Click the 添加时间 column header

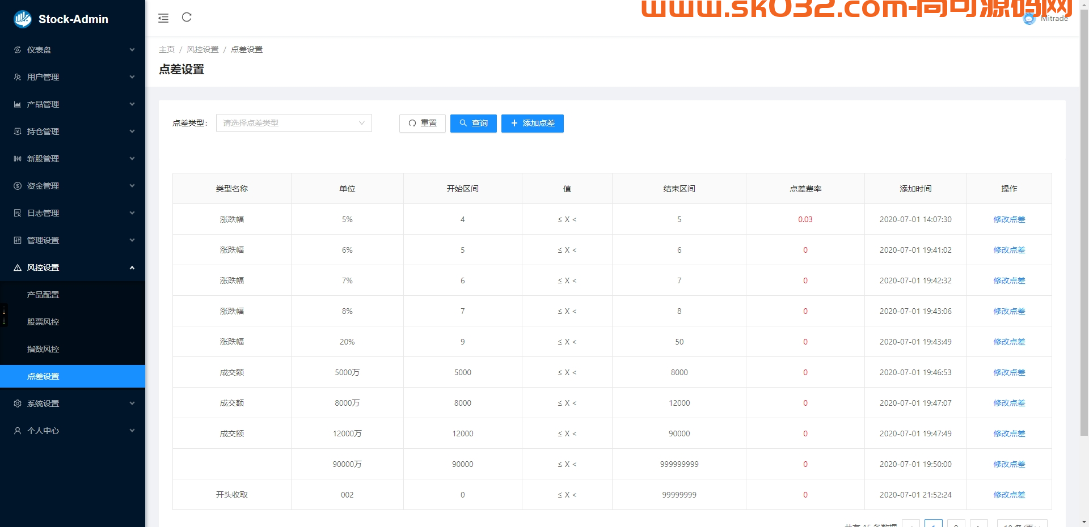click(x=915, y=189)
